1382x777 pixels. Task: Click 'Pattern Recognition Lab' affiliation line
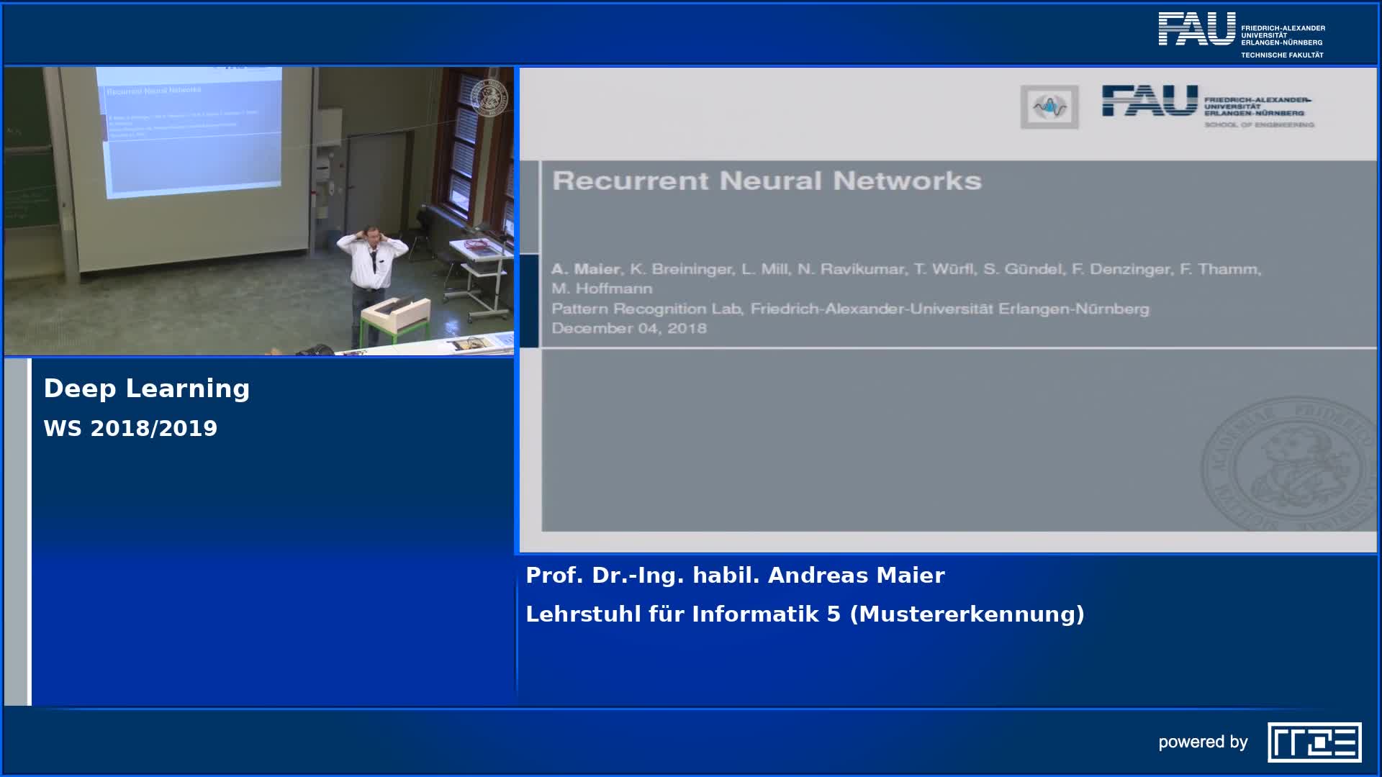(x=849, y=309)
